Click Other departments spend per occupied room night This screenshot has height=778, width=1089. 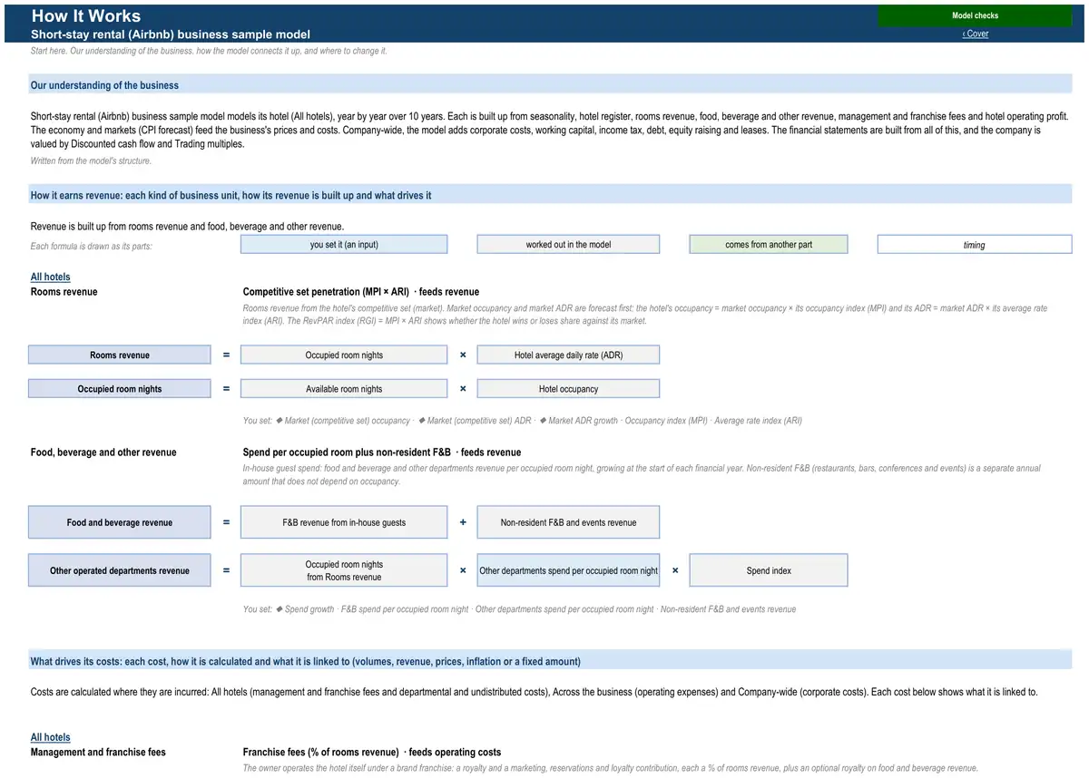(x=568, y=570)
